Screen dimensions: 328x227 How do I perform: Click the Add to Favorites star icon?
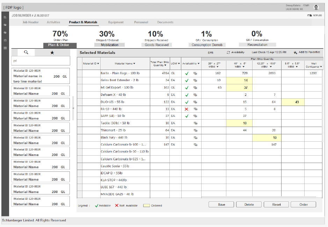coord(295,52)
